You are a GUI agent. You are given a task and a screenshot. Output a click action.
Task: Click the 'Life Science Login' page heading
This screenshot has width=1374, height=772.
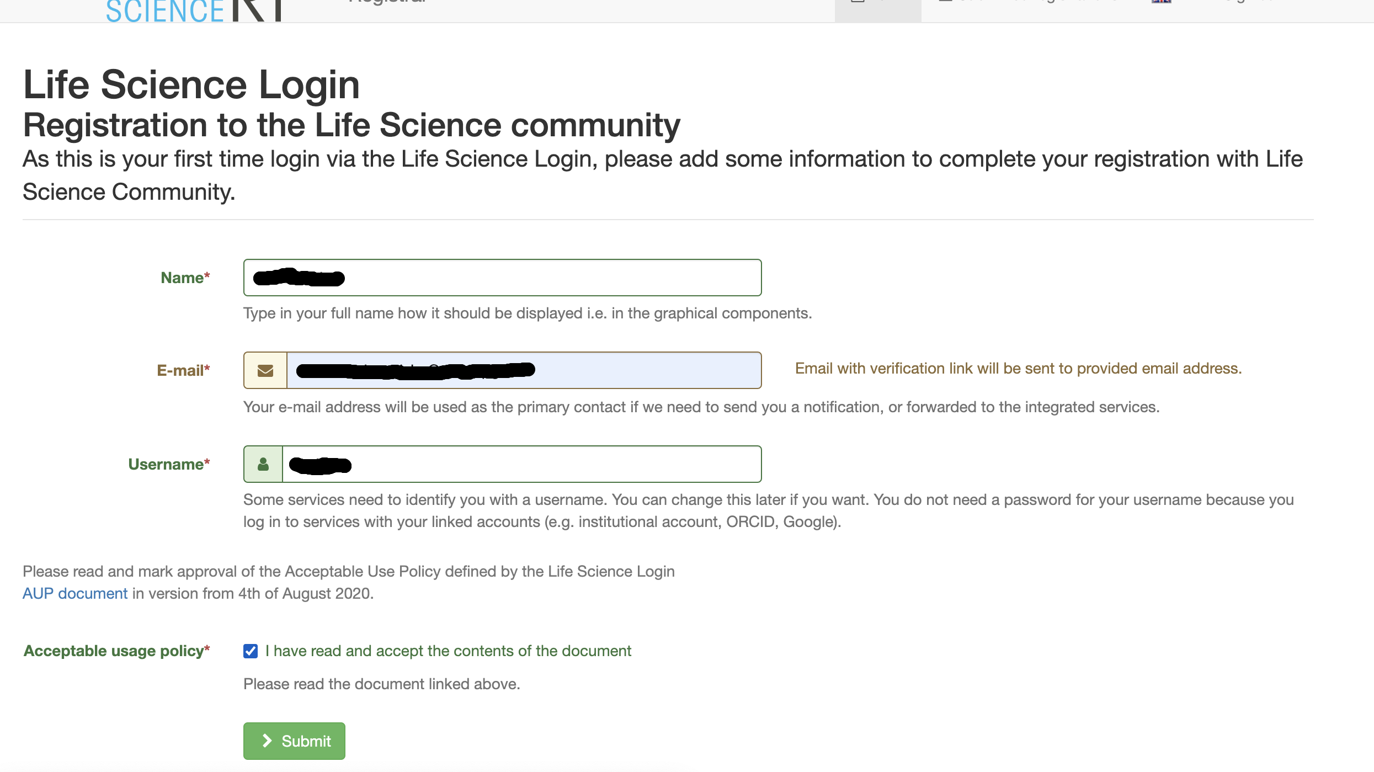[191, 85]
